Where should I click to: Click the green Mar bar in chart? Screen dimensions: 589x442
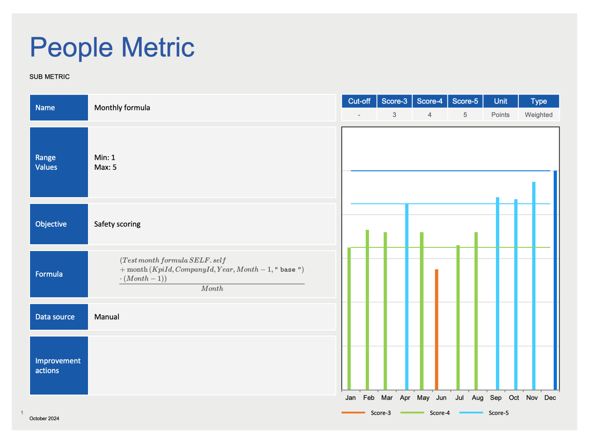coord(385,311)
